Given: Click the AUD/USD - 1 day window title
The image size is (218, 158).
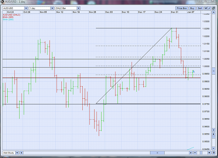Looking at the screenshot, I should tap(15, 2).
